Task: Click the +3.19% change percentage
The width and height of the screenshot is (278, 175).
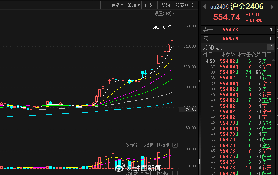Action: point(253,21)
